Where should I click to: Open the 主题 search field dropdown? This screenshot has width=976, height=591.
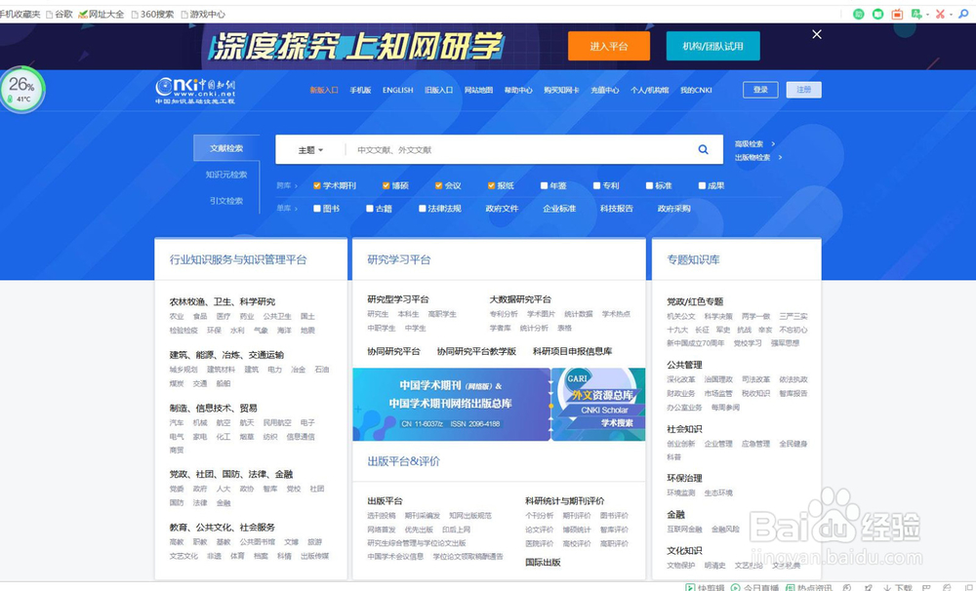coord(310,150)
